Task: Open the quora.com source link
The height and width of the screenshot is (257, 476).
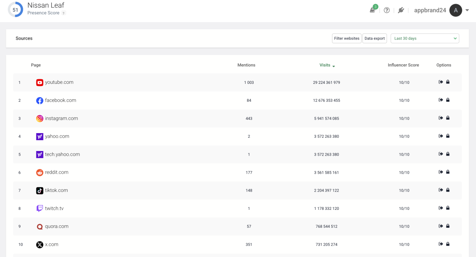Action: [57, 227]
